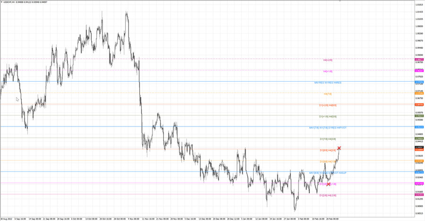Click the D1[6/8] H4[2/8] label

(x=328, y=150)
